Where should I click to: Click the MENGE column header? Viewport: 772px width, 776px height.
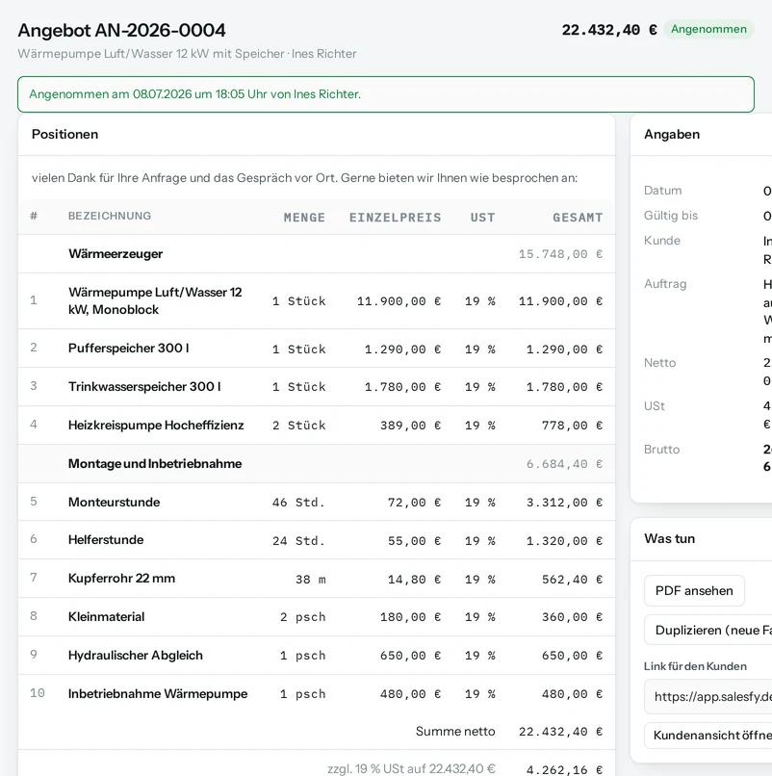pyautogui.click(x=304, y=218)
